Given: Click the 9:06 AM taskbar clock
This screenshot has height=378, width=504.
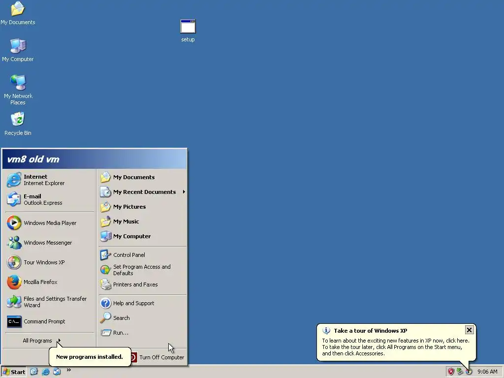Looking at the screenshot, I should [487, 372].
